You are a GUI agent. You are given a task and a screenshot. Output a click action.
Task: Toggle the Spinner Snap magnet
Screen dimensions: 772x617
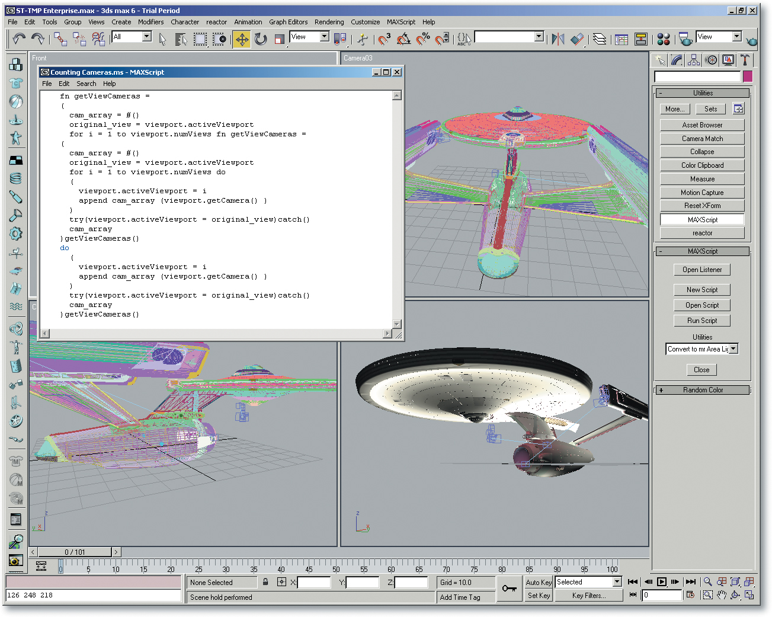[442, 39]
